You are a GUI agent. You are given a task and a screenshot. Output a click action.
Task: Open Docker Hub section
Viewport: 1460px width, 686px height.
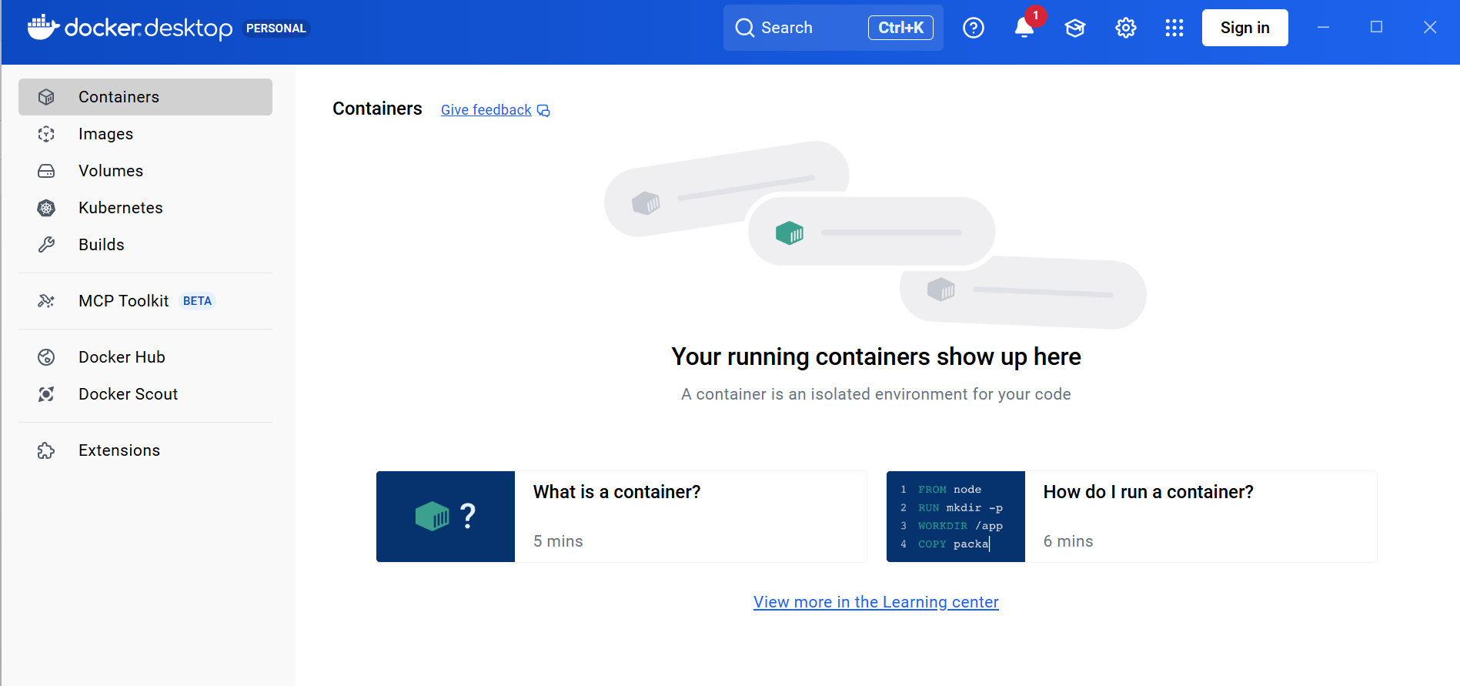[145, 357]
